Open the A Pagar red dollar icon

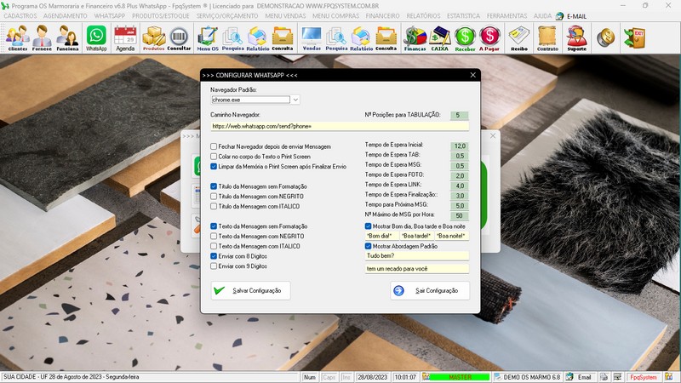pos(489,38)
